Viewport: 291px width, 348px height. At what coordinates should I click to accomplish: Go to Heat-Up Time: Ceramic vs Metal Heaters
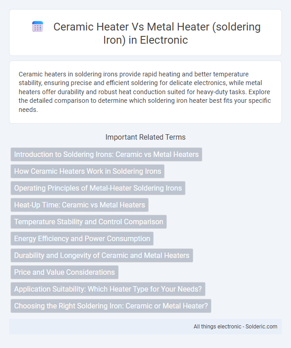80,205
